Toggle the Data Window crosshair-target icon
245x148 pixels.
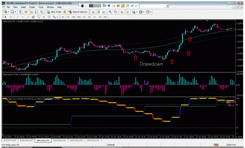(26, 12)
